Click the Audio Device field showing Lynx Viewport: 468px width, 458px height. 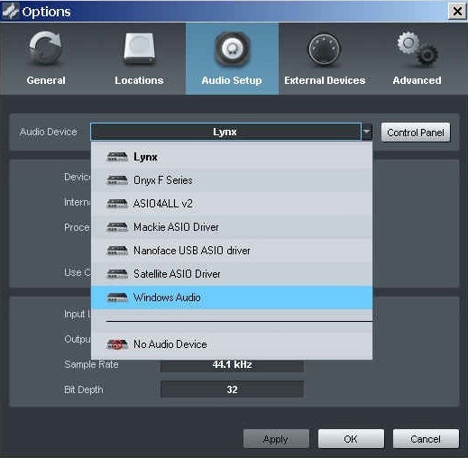(225, 132)
